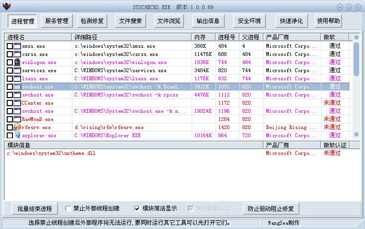
Task: Sort by 父进程 column header
Action: (x=251, y=37)
